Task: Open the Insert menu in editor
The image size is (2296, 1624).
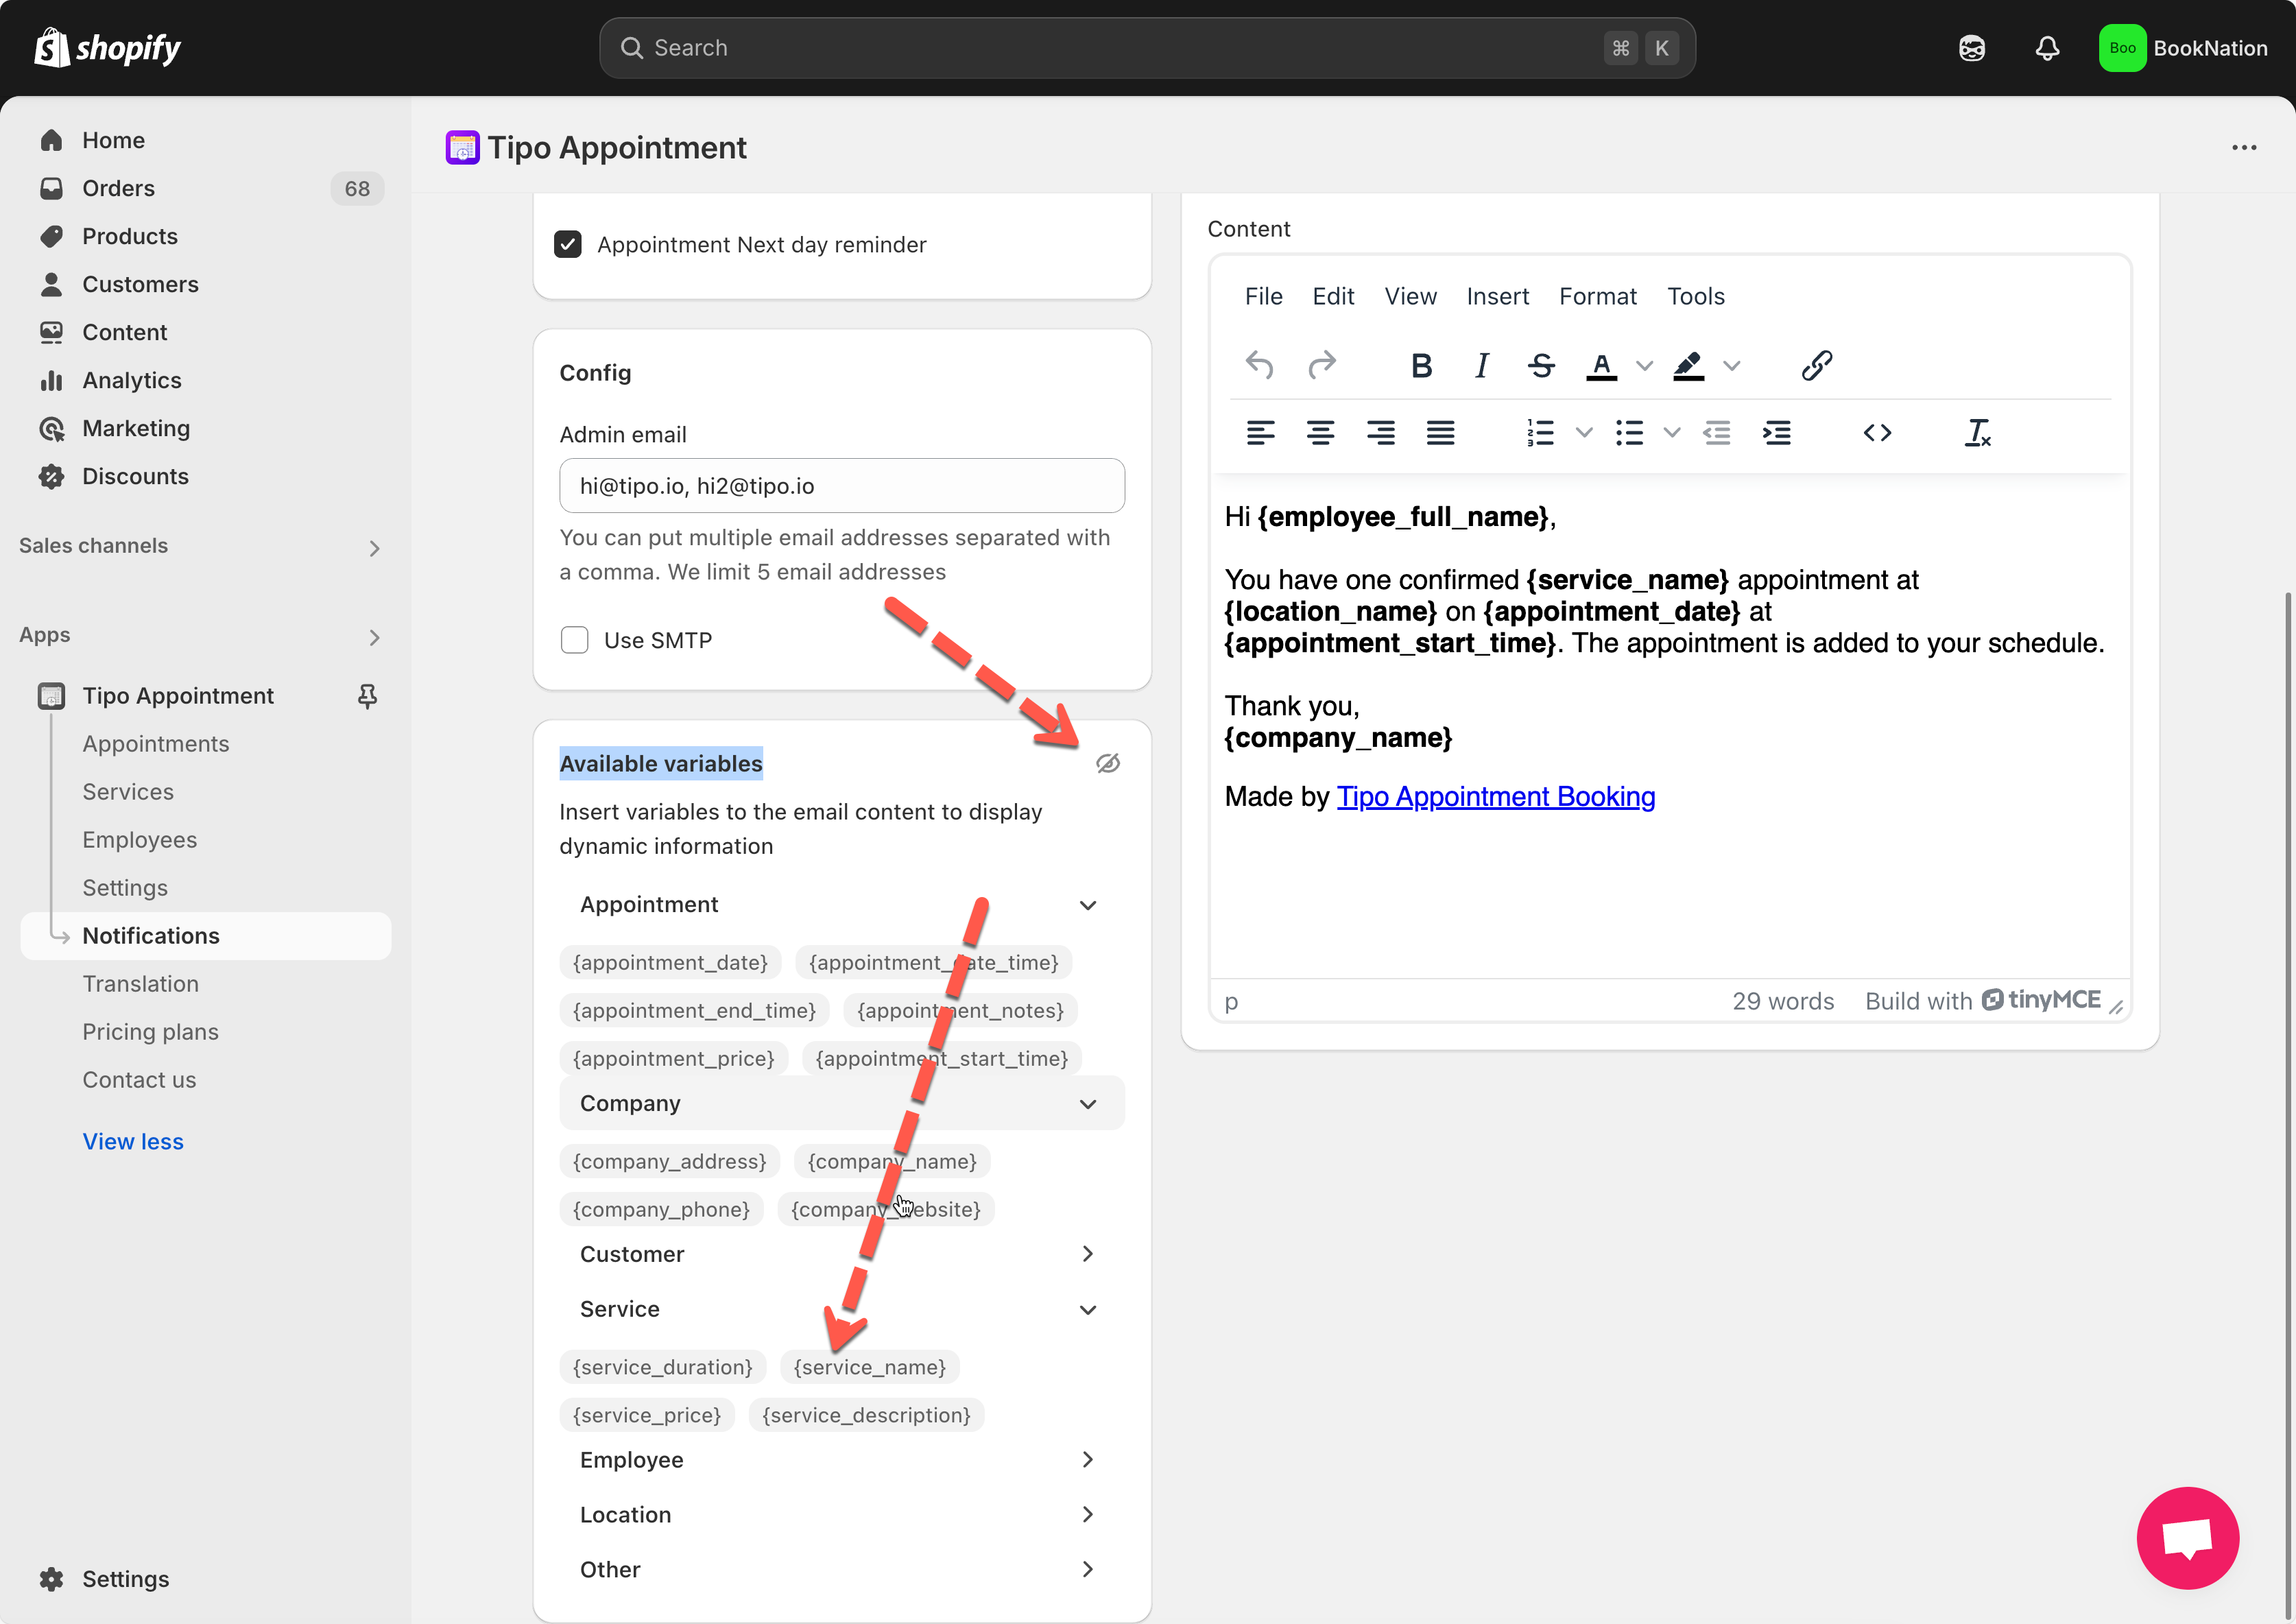Action: 1497,297
